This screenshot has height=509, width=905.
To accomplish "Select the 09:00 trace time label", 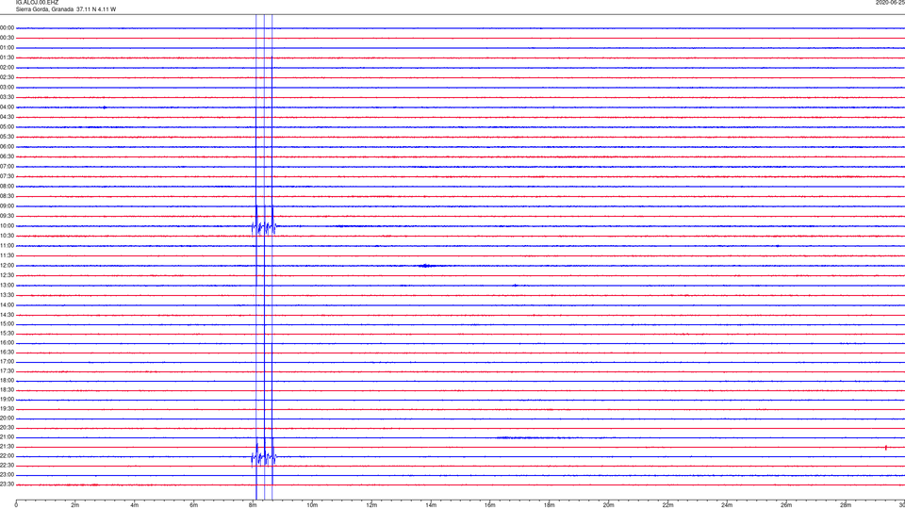I will click(7, 206).
